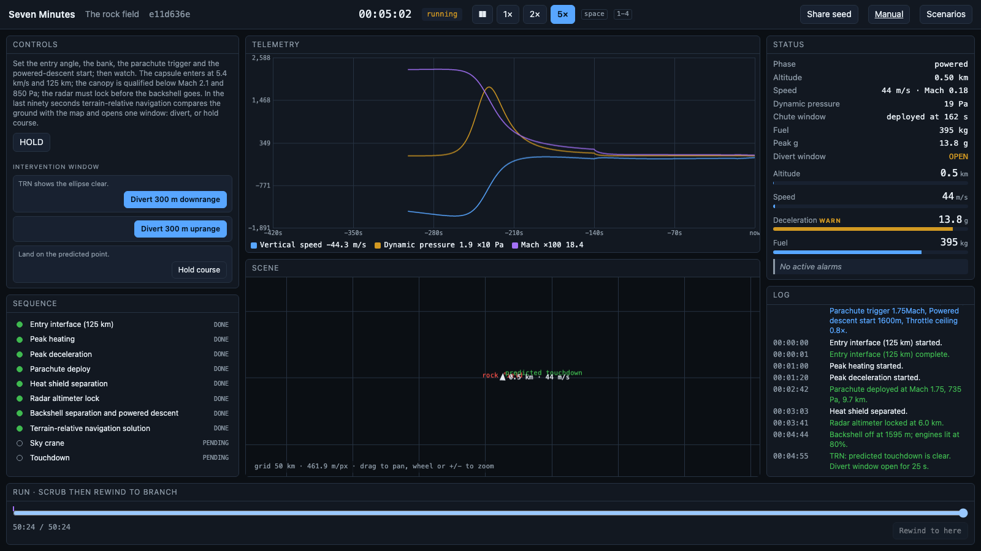Set playback speed to 1x
The width and height of the screenshot is (981, 551).
pyautogui.click(x=508, y=14)
